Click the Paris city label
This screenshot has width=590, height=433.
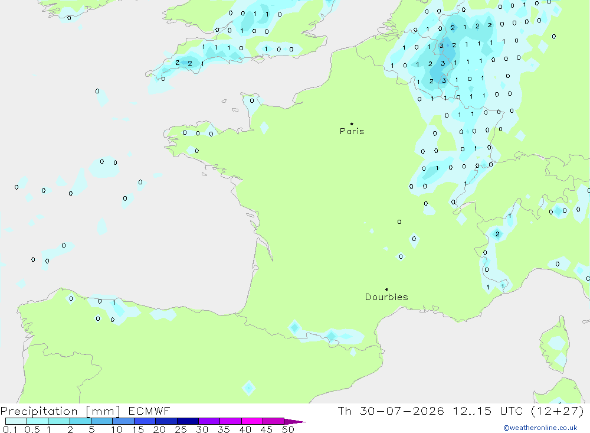352,132
